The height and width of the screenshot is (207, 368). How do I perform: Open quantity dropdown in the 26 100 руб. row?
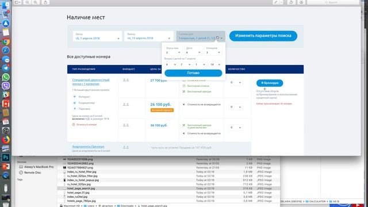coord(235,107)
